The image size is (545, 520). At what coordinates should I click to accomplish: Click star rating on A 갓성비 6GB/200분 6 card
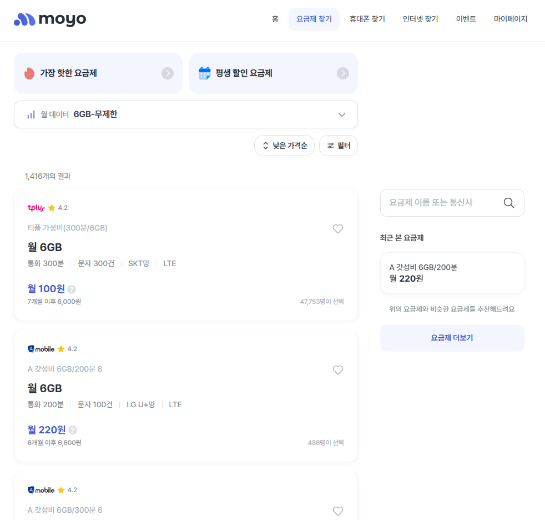(67, 349)
